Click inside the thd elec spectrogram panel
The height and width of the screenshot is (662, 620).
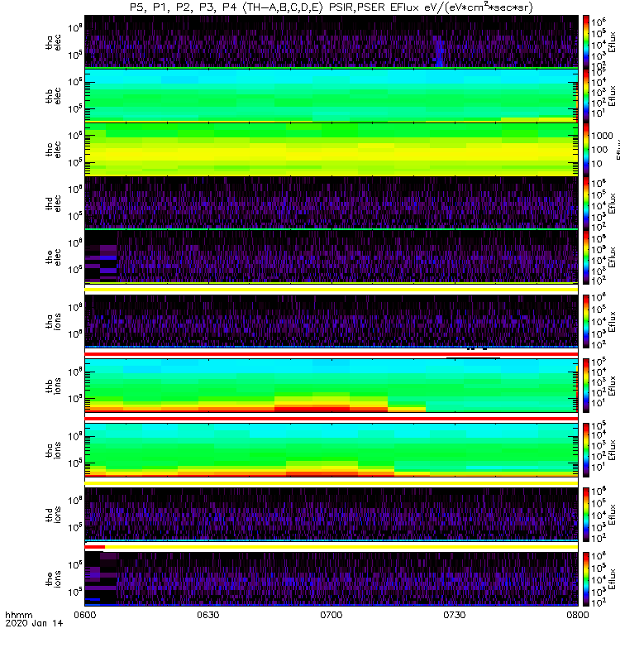click(331, 203)
